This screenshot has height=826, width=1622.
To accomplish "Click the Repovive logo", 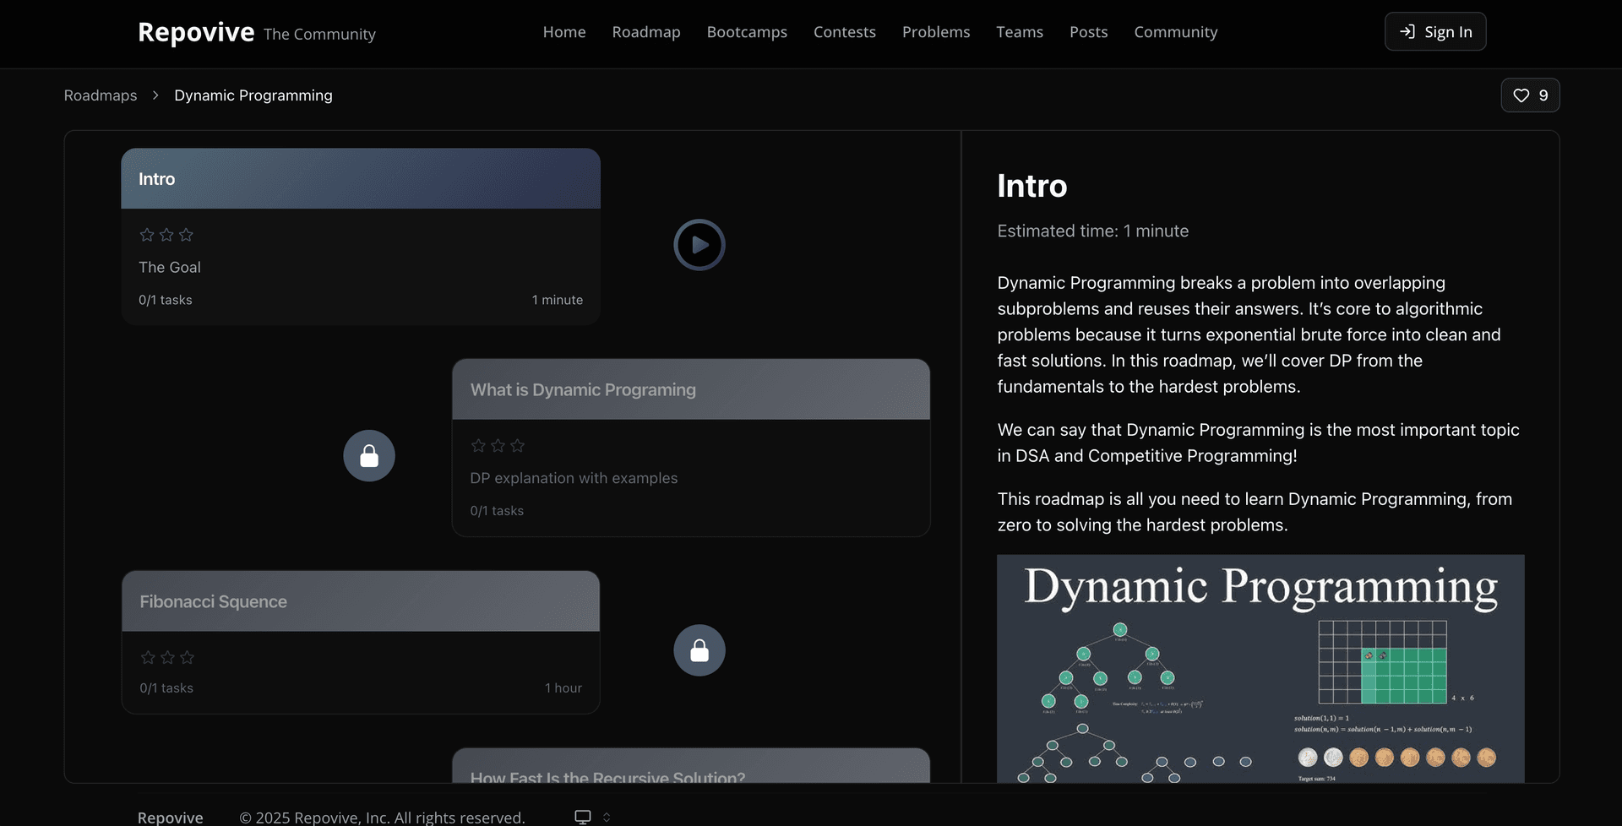I will (195, 32).
